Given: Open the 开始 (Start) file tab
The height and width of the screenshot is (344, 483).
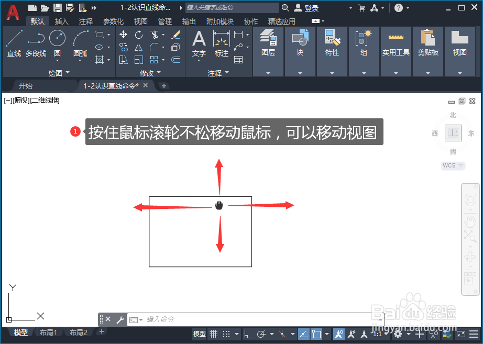Looking at the screenshot, I should 26,86.
